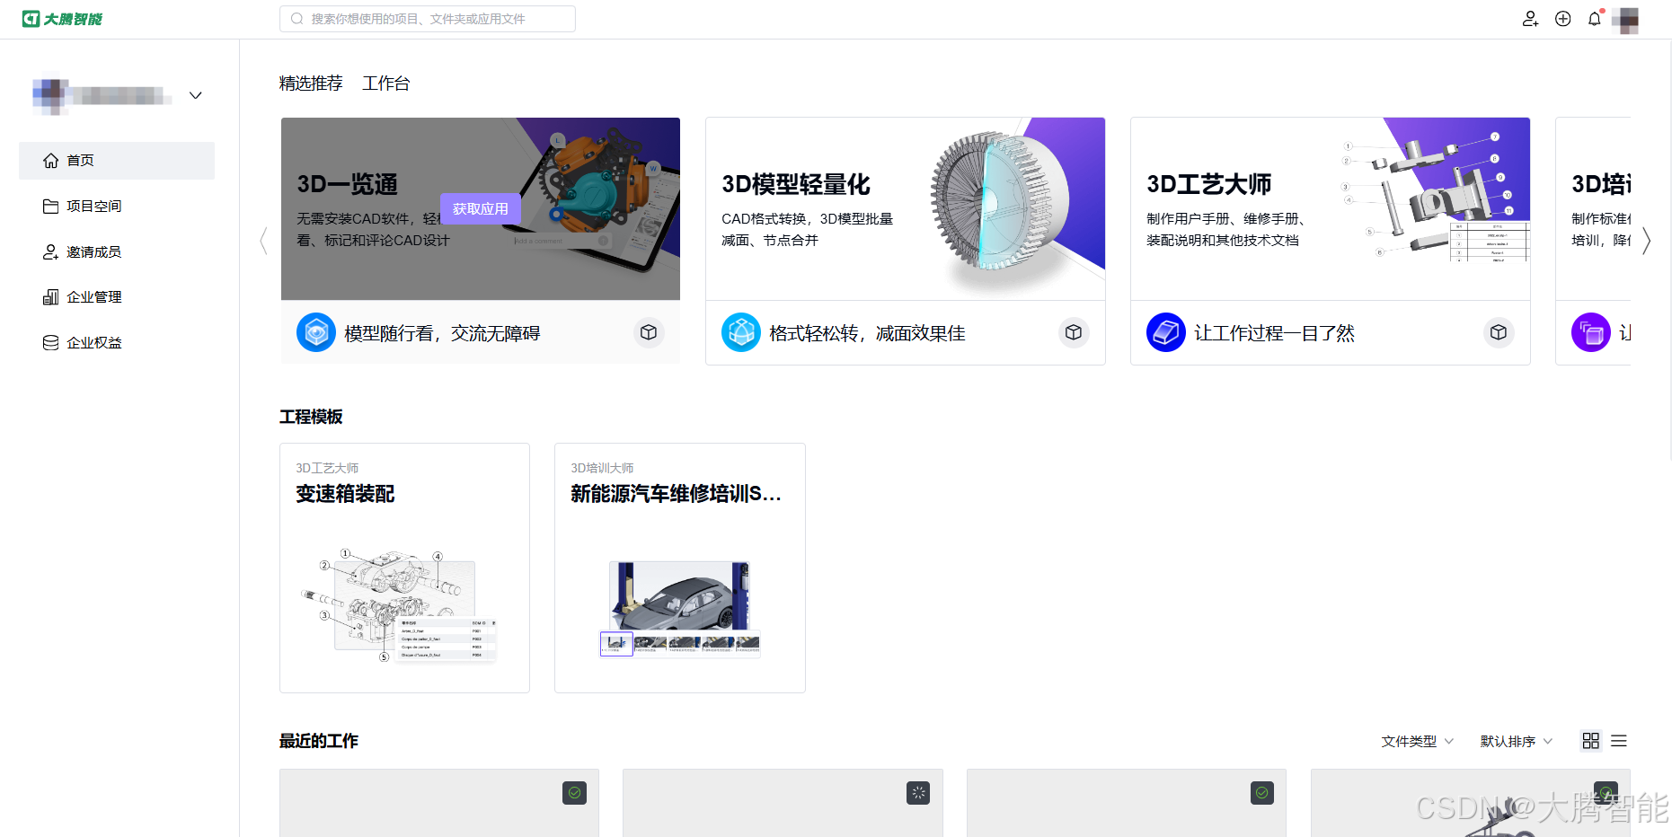Open the 3D模型轻量化 card banner
Viewport: 1672px width, 837px height.
906,208
